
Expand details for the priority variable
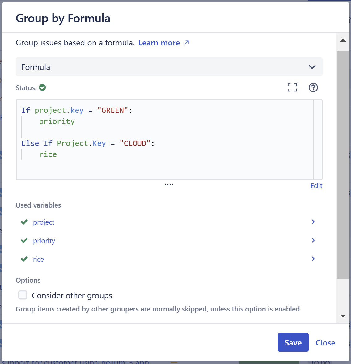pyautogui.click(x=313, y=240)
